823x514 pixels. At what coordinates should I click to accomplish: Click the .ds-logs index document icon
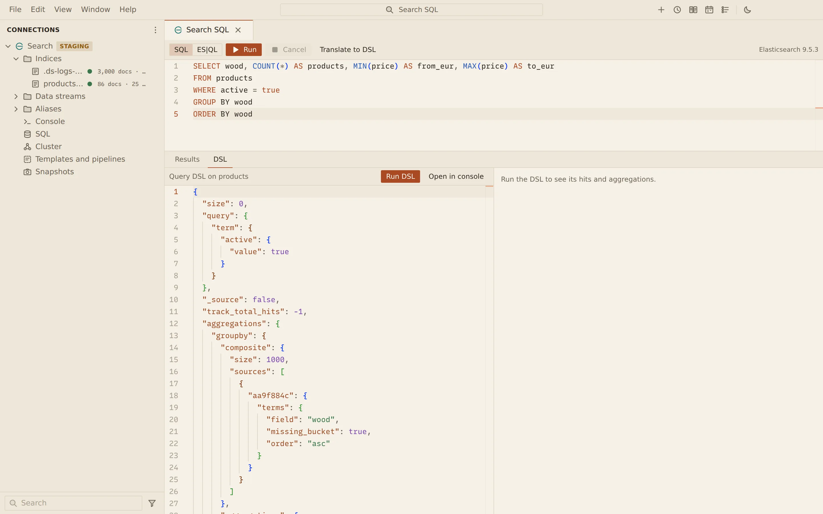[35, 71]
